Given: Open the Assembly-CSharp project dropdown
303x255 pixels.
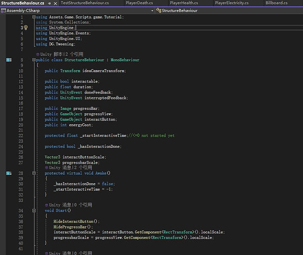Looking at the screenshot, I should click(x=153, y=11).
